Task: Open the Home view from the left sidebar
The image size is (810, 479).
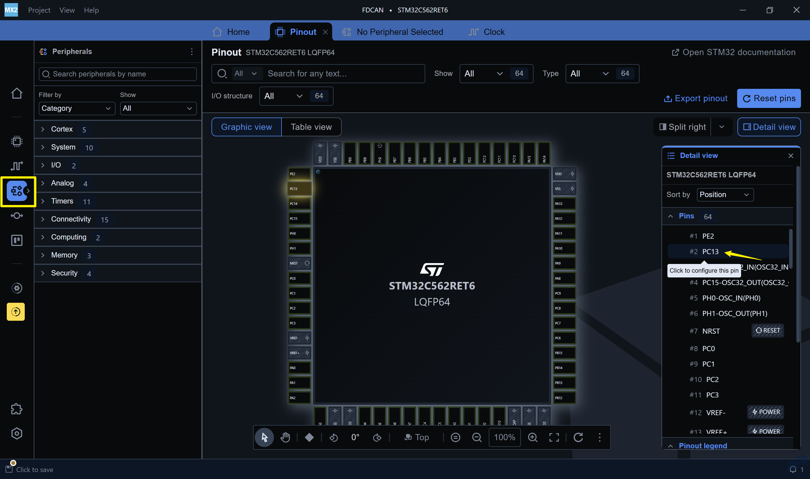Action: [17, 94]
